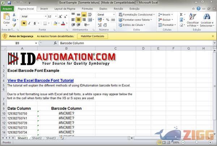Viewport: 217px width, 146px height.
Task: Click the Save floppy disk icon
Action: tap(9, 3)
